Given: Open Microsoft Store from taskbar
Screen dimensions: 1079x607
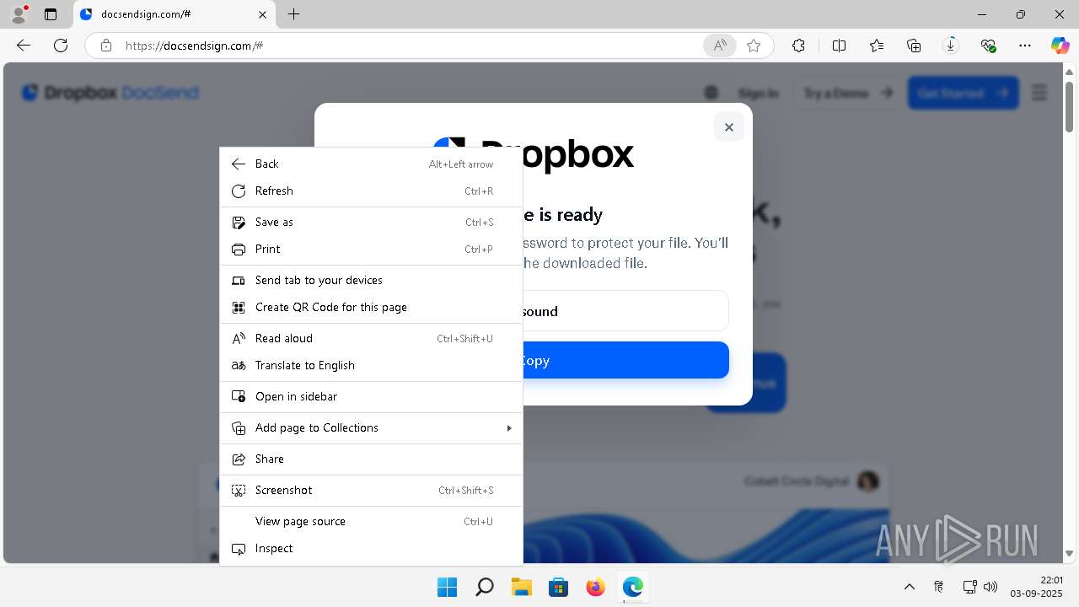Looking at the screenshot, I should pyautogui.click(x=558, y=587).
